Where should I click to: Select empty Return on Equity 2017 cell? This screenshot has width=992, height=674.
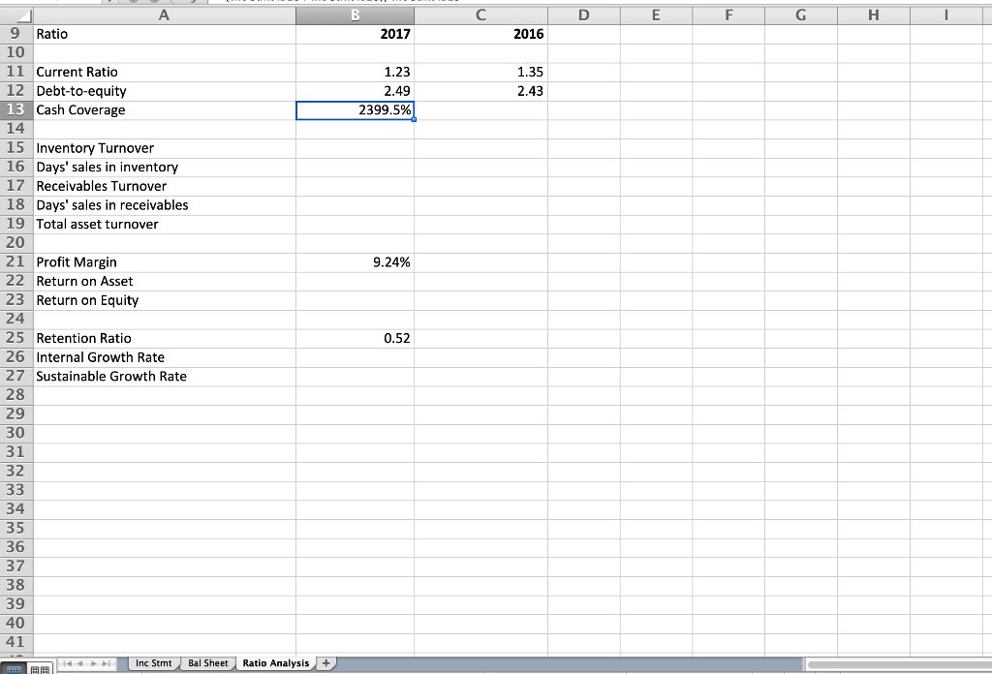click(x=355, y=300)
